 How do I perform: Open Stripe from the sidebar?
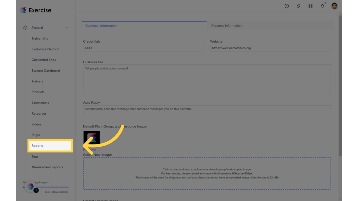pyautogui.click(x=36, y=135)
